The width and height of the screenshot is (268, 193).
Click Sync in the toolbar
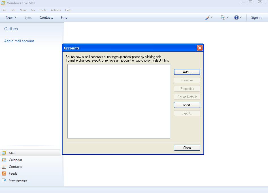(x=28, y=18)
